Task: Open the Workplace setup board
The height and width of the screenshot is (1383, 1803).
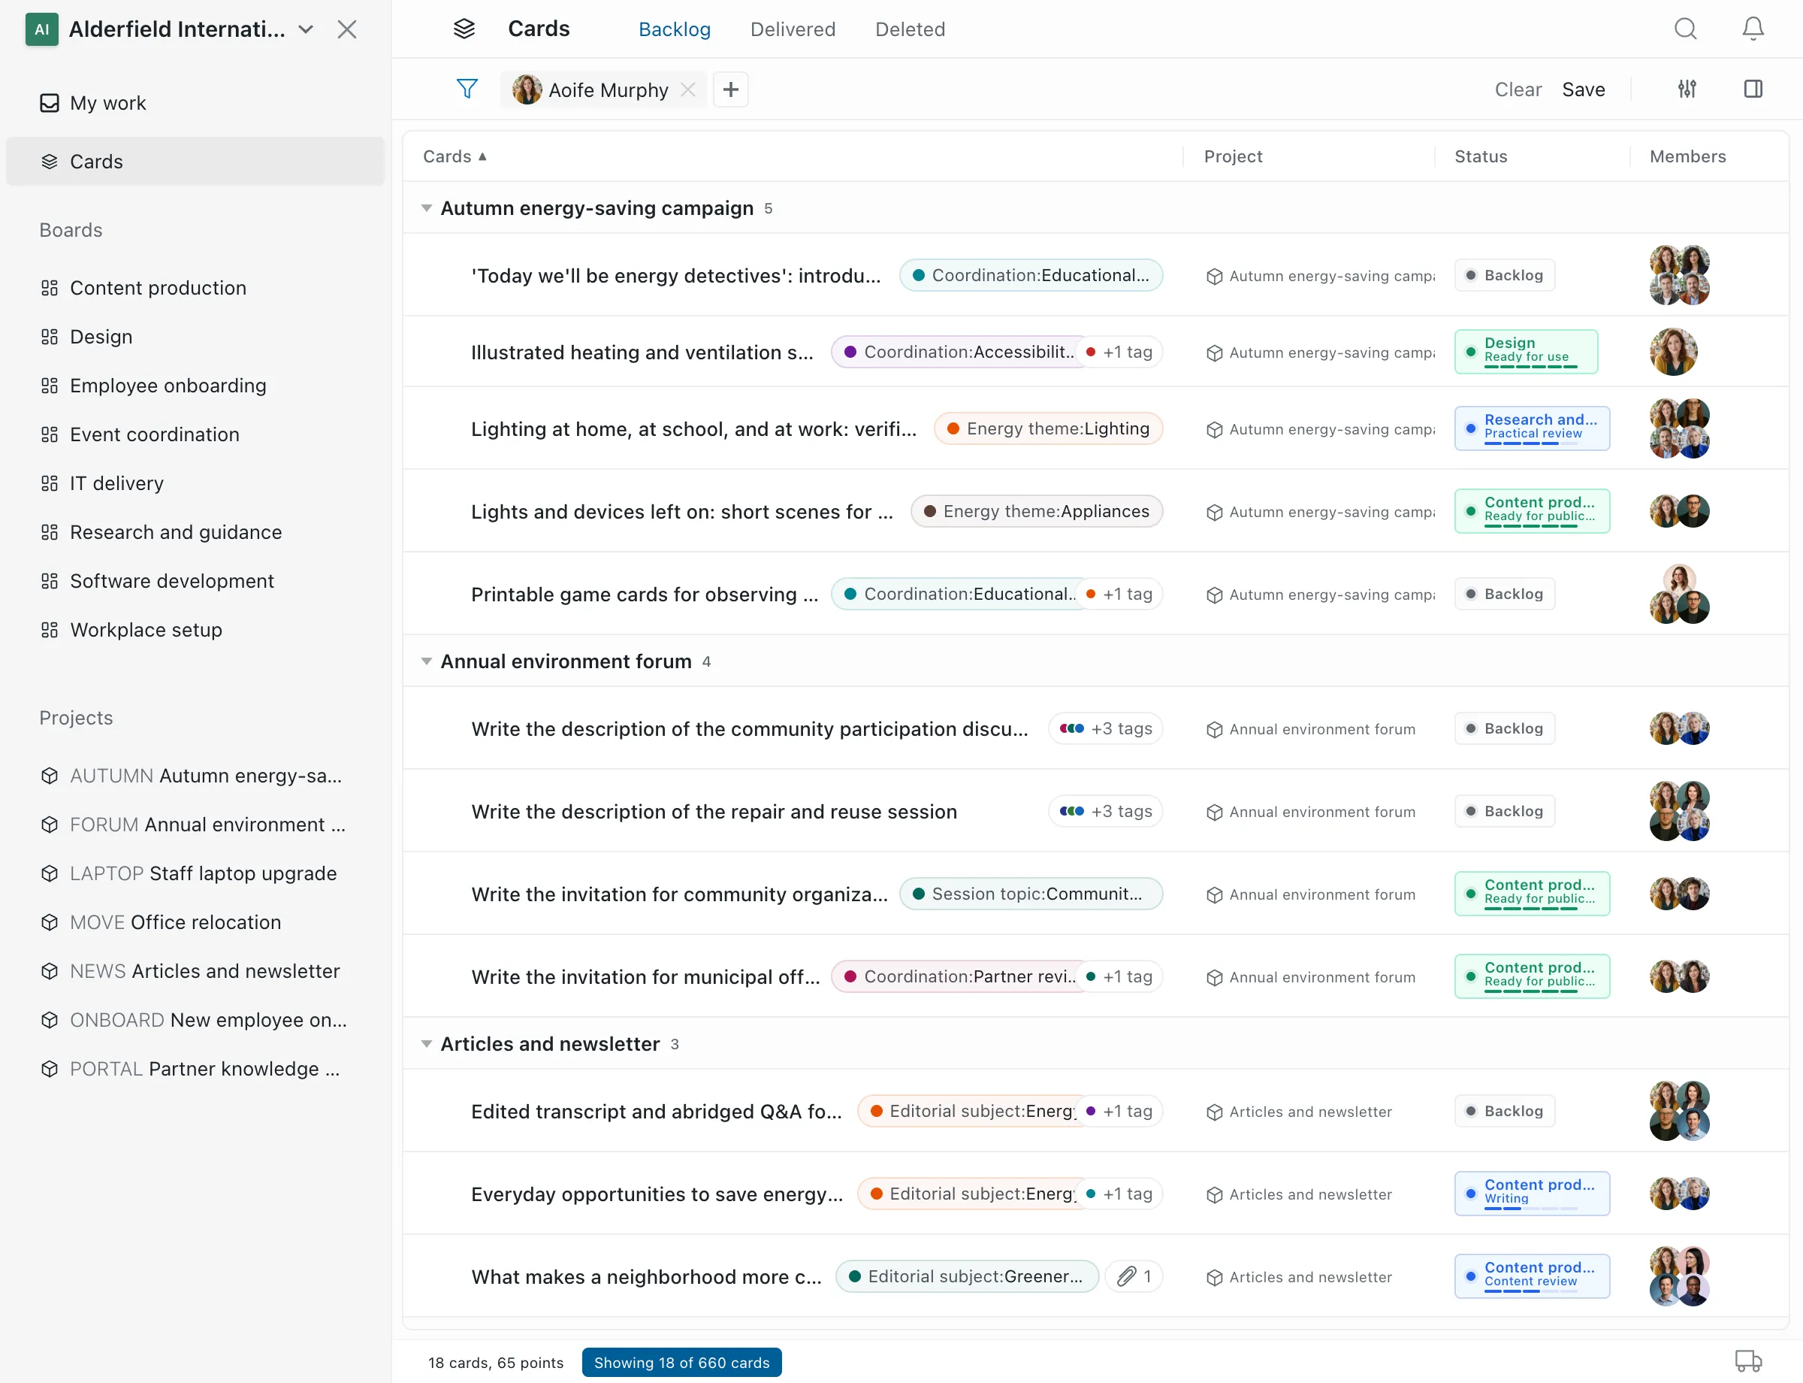Action: (x=195, y=630)
